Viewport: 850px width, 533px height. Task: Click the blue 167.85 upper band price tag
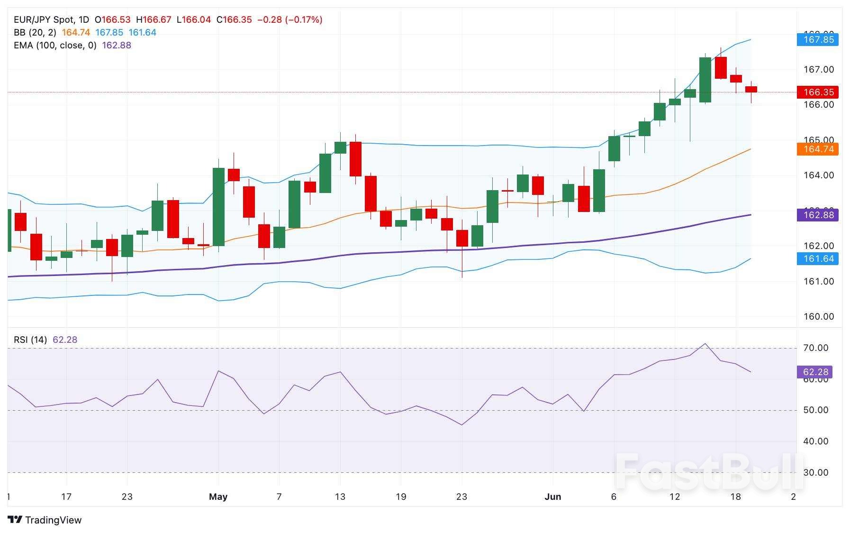click(x=818, y=39)
